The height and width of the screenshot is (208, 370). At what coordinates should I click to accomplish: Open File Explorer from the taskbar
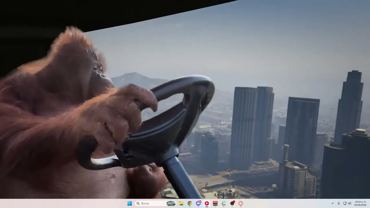181,203
